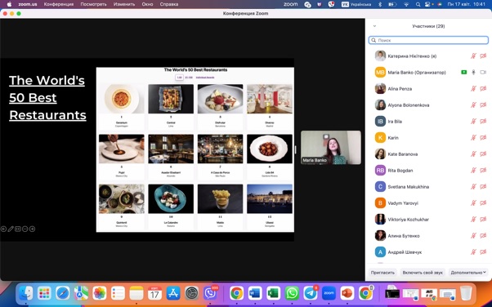
Task: Click Maria Banko's video thumbnail
Action: click(331, 148)
